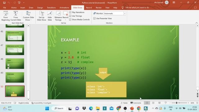Start Slide Show from status bar

tap(166, 103)
